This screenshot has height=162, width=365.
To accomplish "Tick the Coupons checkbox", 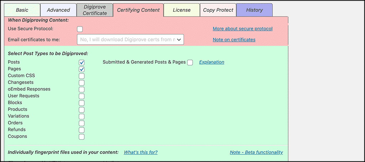I will coord(82,136).
